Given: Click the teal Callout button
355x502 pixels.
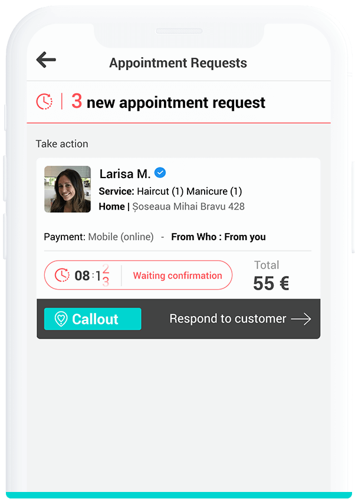Looking at the screenshot, I should click(x=93, y=319).
